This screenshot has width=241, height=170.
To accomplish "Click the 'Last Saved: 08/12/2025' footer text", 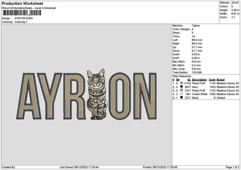I will click(79, 167).
